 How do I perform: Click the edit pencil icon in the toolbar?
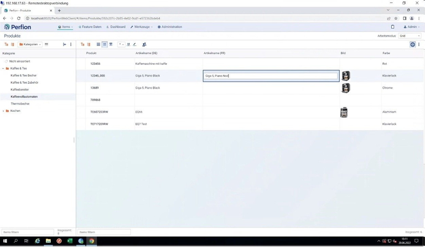(134, 44)
